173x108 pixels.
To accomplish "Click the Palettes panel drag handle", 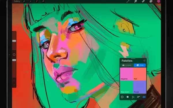I will coord(133,59).
